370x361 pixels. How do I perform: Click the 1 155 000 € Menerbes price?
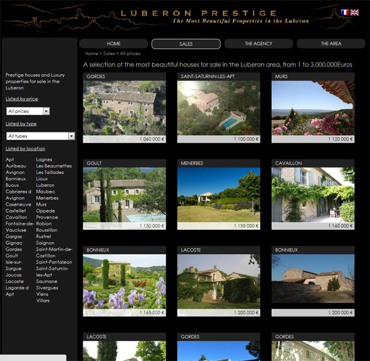[x=246, y=226]
